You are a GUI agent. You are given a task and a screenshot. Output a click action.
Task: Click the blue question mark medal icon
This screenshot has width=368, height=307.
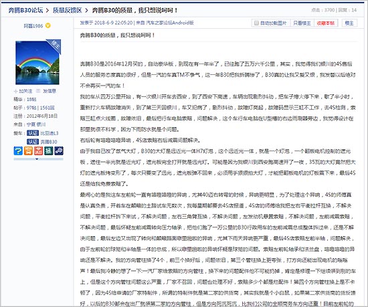pyautogui.click(x=18, y=150)
